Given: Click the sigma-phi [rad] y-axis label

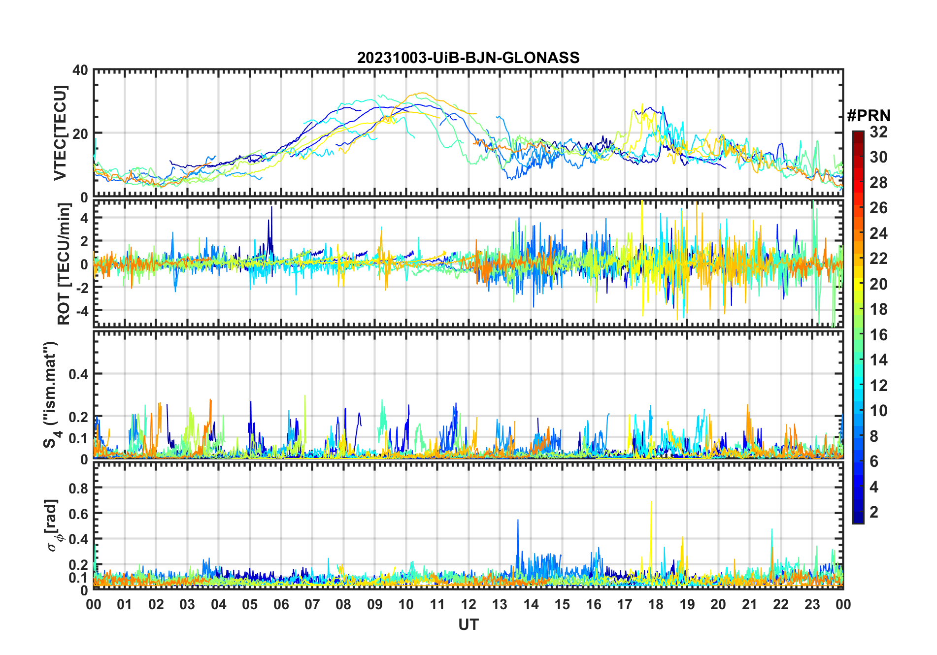Looking at the screenshot, I should 53,525.
